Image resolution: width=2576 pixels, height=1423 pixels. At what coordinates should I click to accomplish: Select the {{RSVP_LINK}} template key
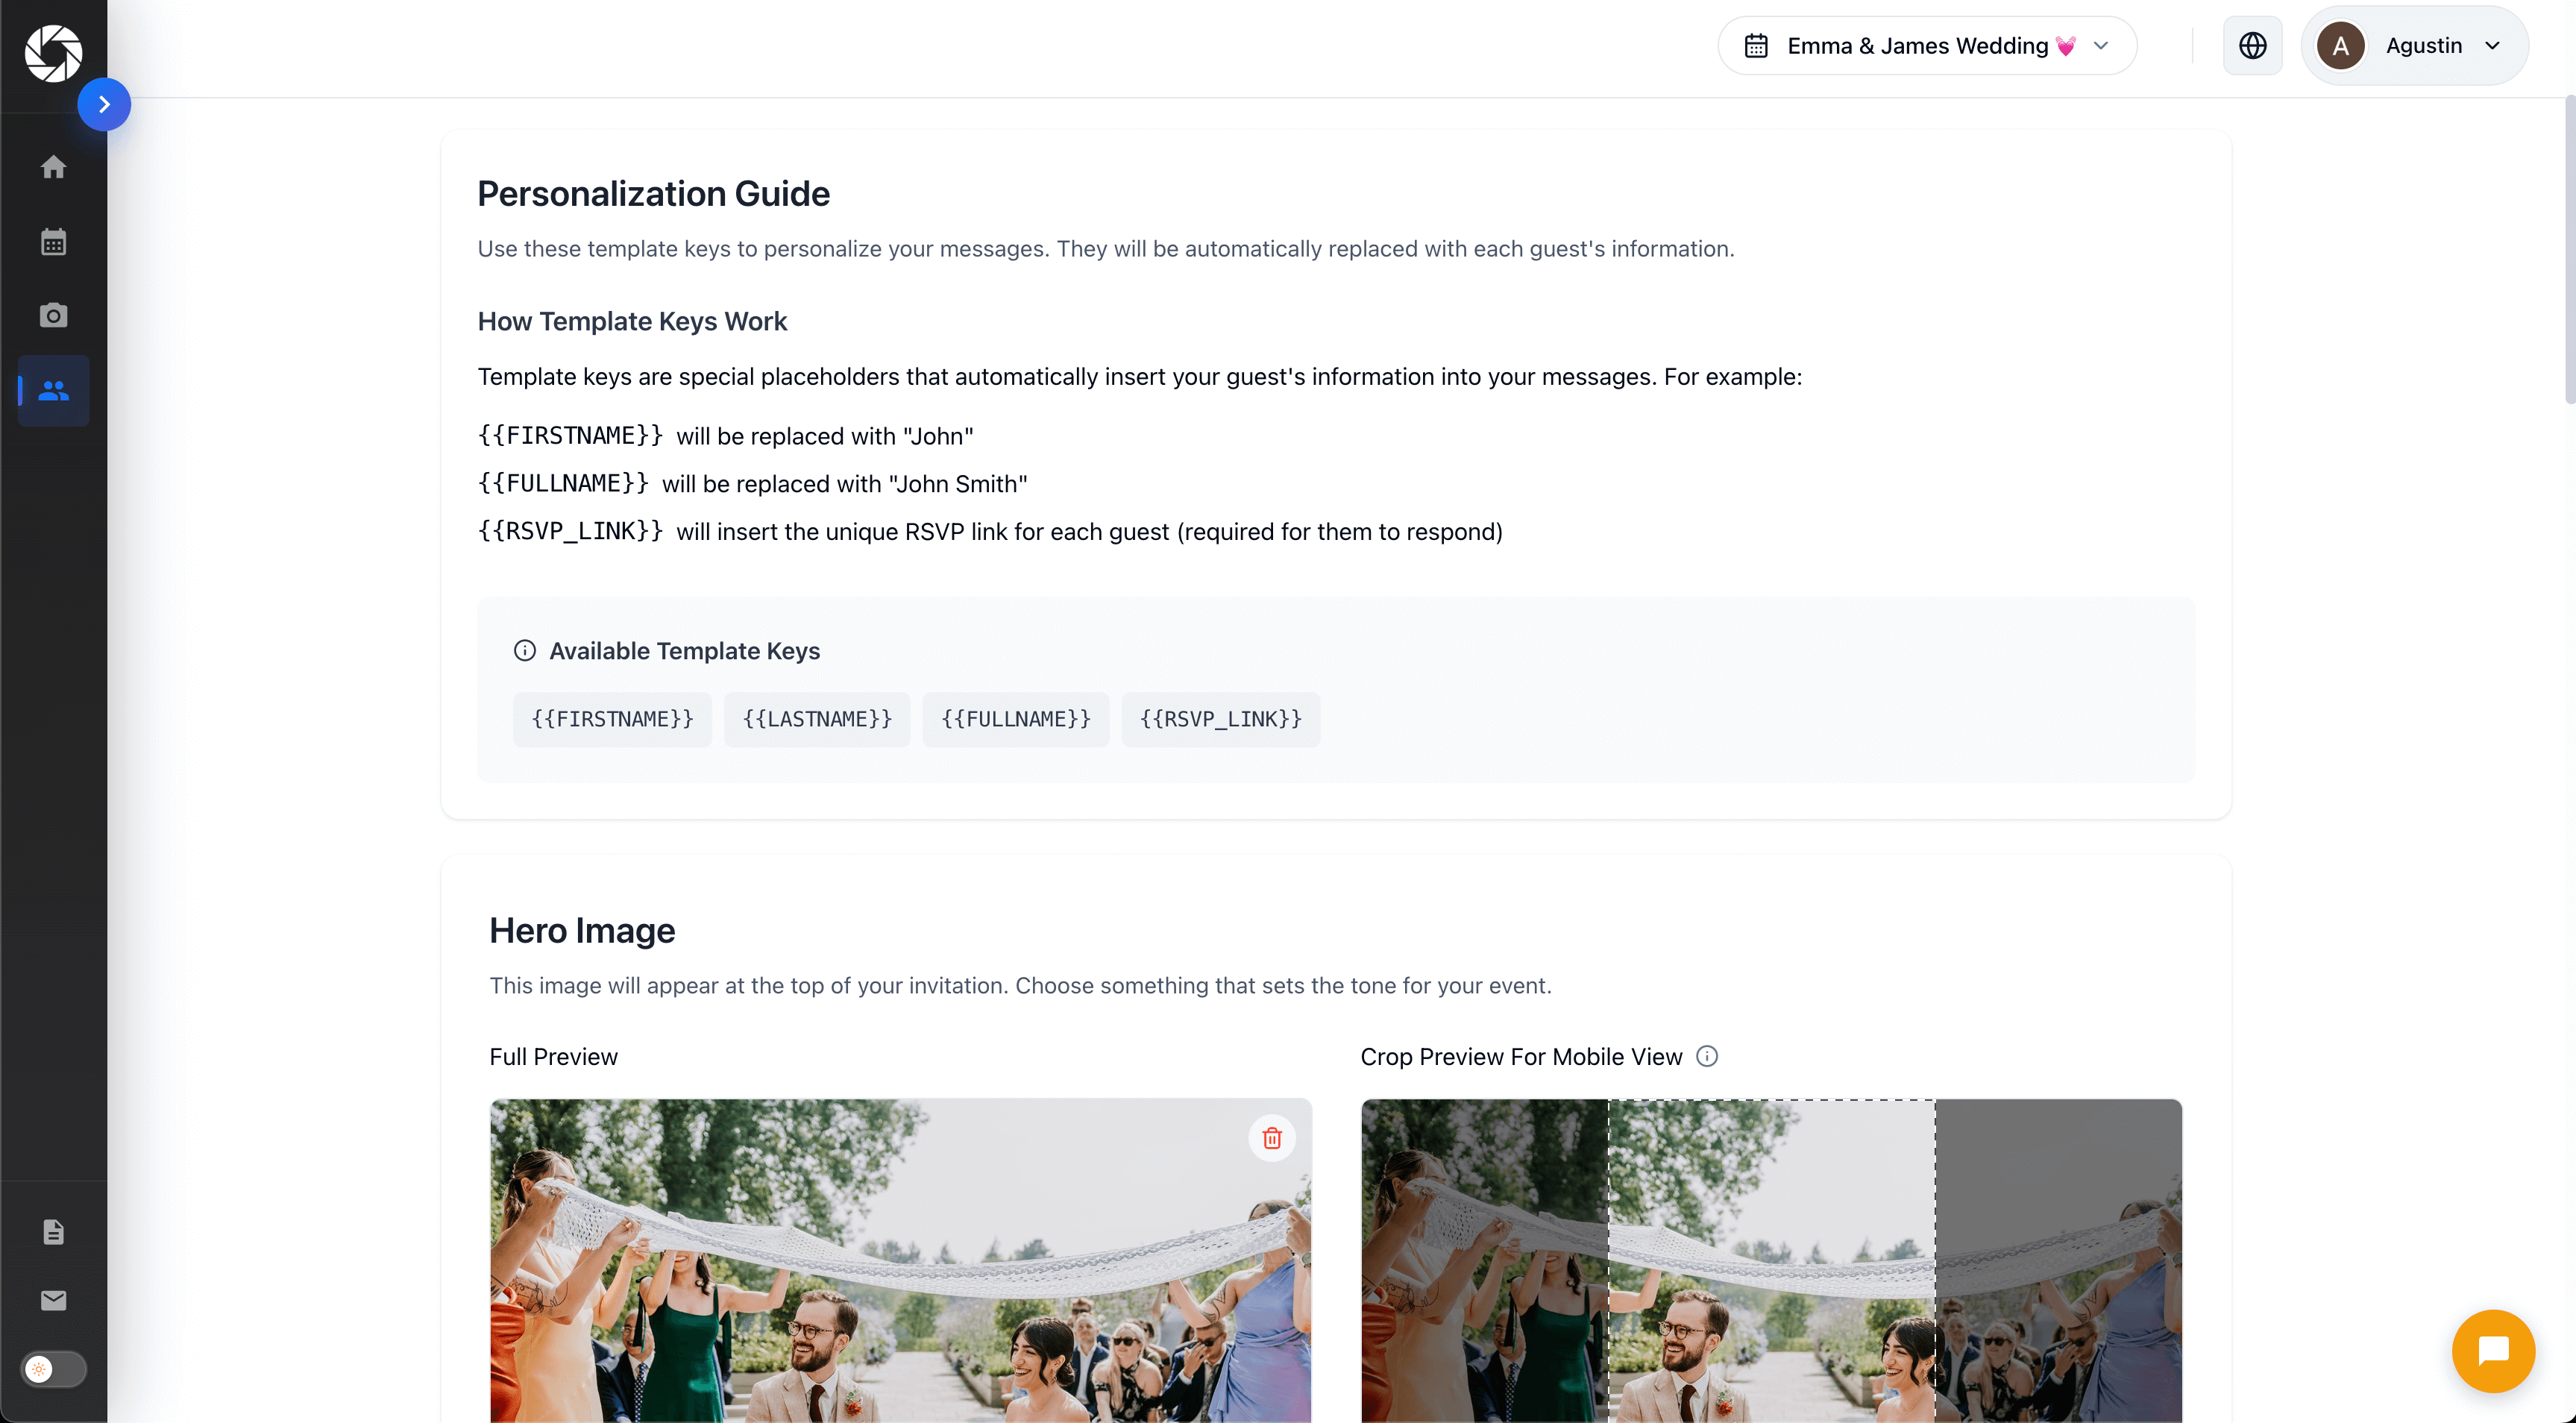pos(1220,719)
